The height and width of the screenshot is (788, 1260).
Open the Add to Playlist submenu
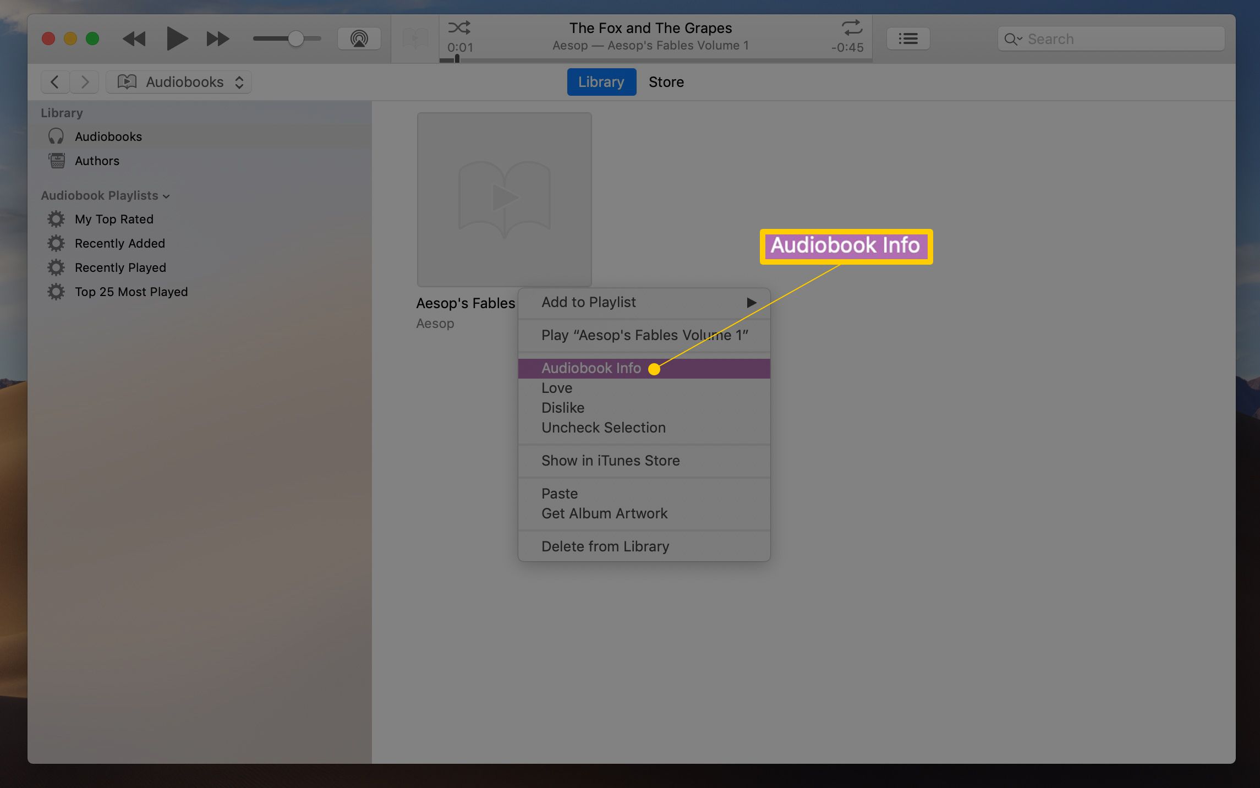[x=644, y=302]
